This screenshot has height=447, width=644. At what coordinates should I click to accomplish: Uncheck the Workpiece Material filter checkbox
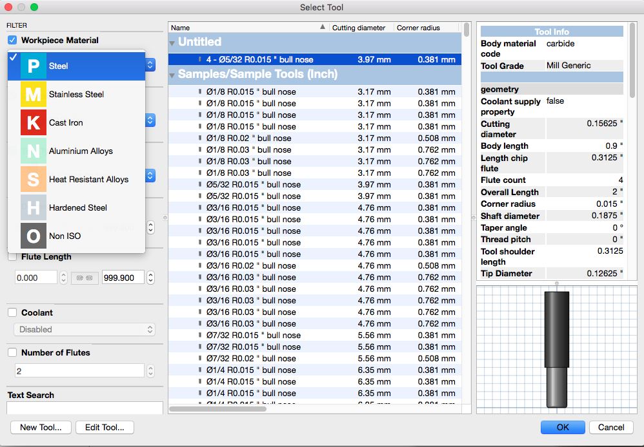[x=12, y=40]
